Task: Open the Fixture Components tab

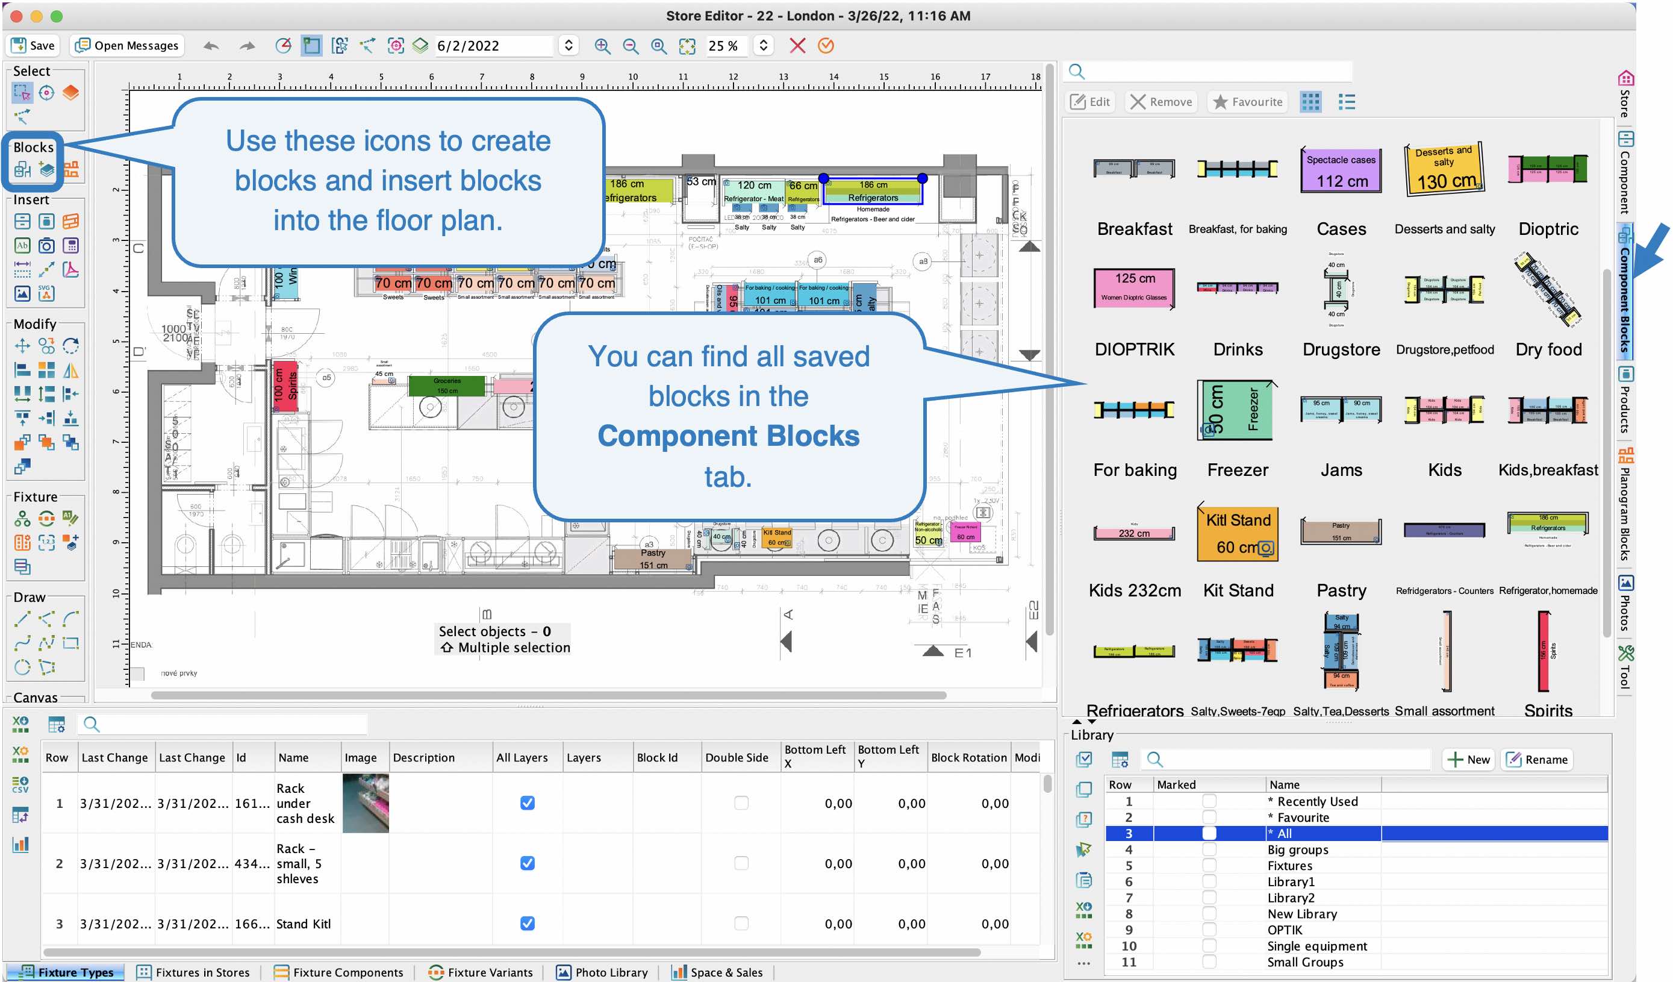Action: click(x=338, y=972)
